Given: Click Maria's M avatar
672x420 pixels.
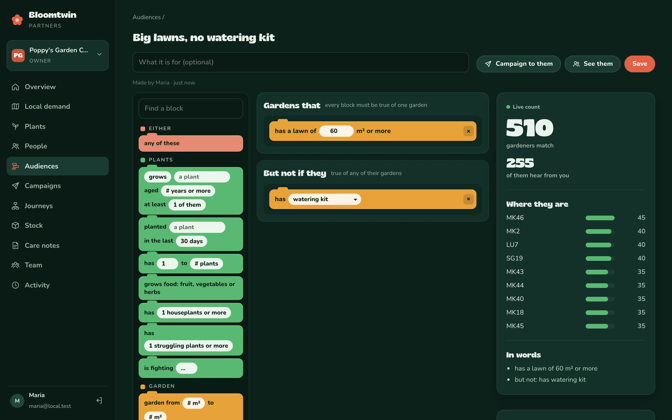Looking at the screenshot, I should (x=17, y=401).
